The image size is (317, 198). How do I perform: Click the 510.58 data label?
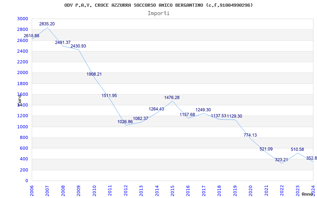click(298, 150)
